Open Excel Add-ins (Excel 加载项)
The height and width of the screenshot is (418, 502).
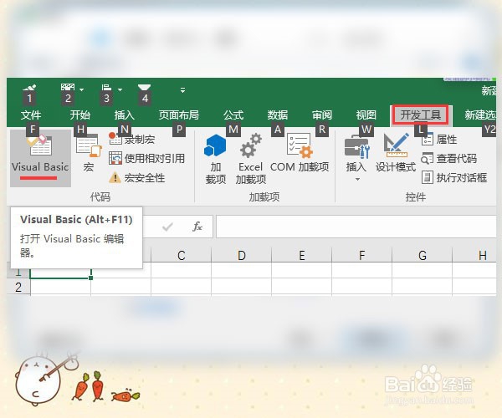[x=251, y=159]
